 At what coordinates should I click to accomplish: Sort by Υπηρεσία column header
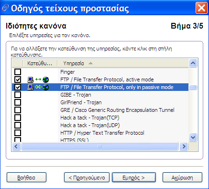coord(123,63)
